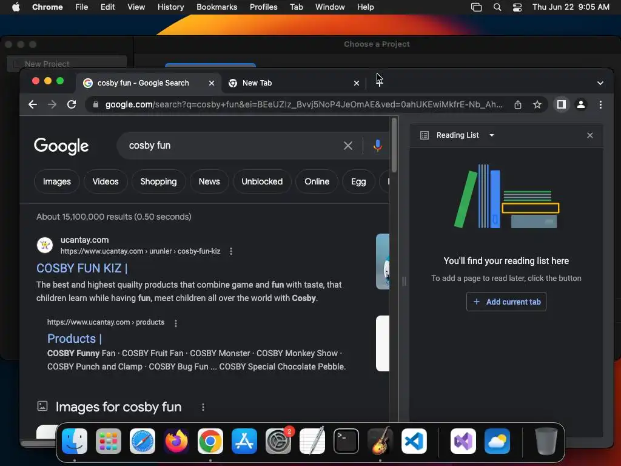Click the Google logo

pyautogui.click(x=61, y=146)
